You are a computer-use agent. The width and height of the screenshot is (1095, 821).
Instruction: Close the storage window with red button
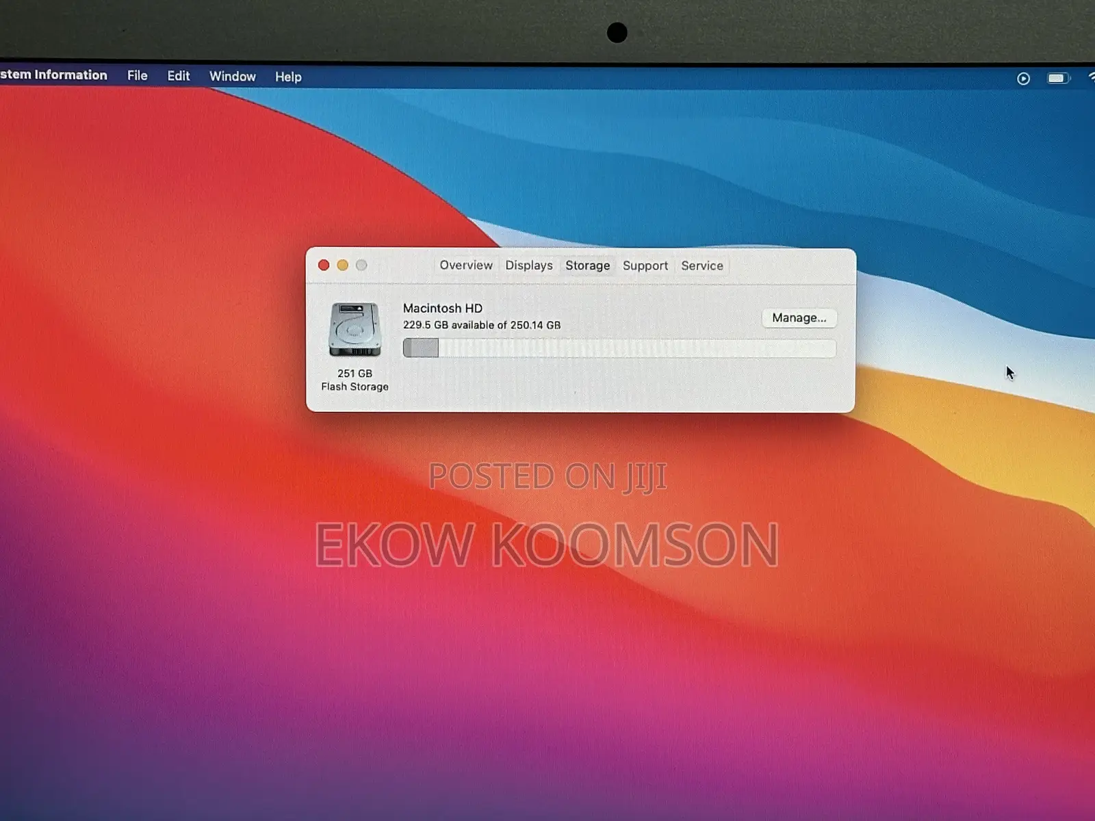pyautogui.click(x=324, y=265)
